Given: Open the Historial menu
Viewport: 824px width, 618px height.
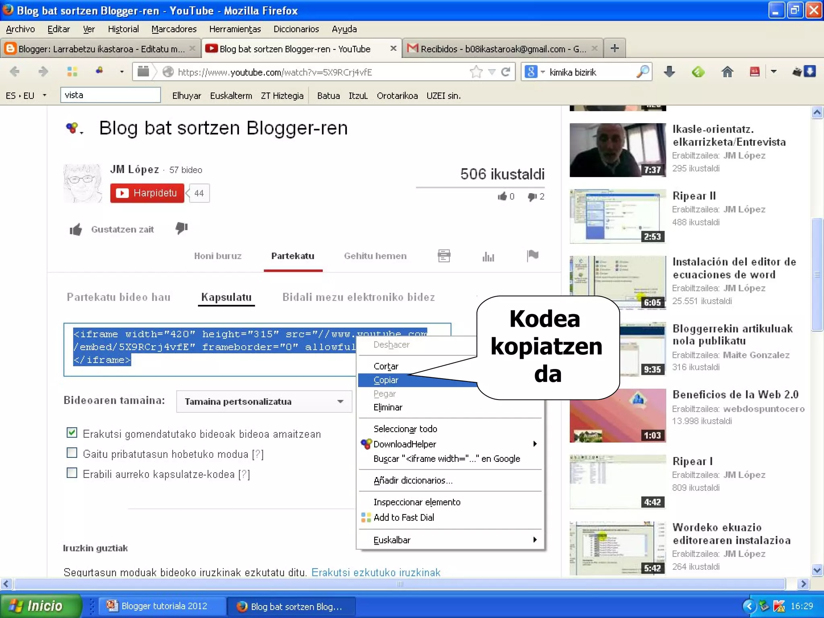Looking at the screenshot, I should [123, 29].
